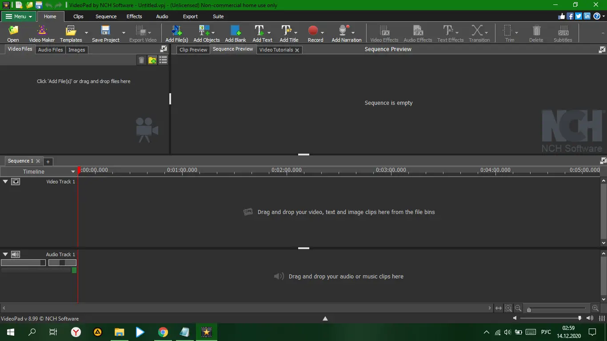Open Record dropdown arrow

[x=322, y=33]
